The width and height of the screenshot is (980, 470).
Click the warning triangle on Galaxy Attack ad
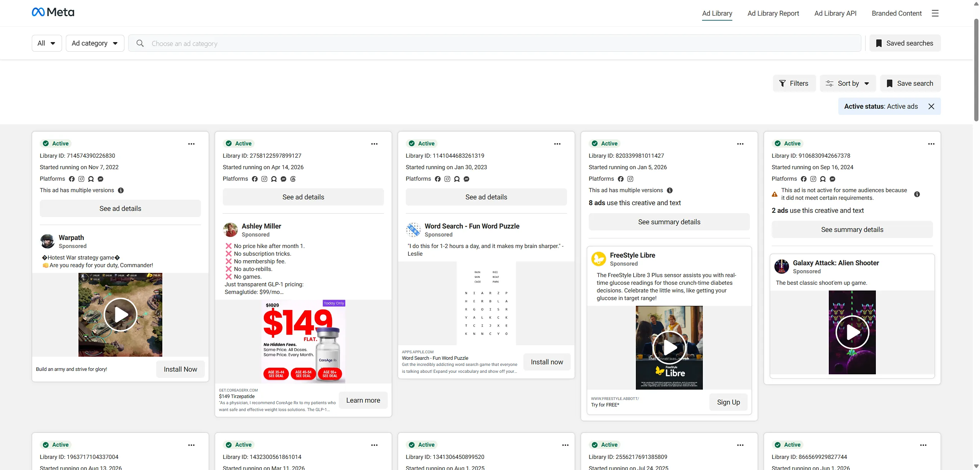tap(775, 194)
